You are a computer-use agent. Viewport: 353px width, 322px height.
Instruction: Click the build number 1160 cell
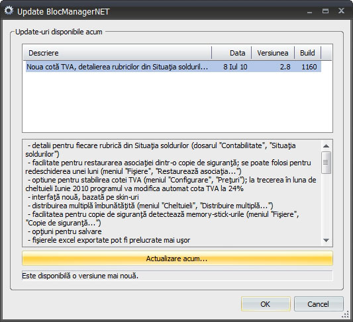tap(309, 67)
